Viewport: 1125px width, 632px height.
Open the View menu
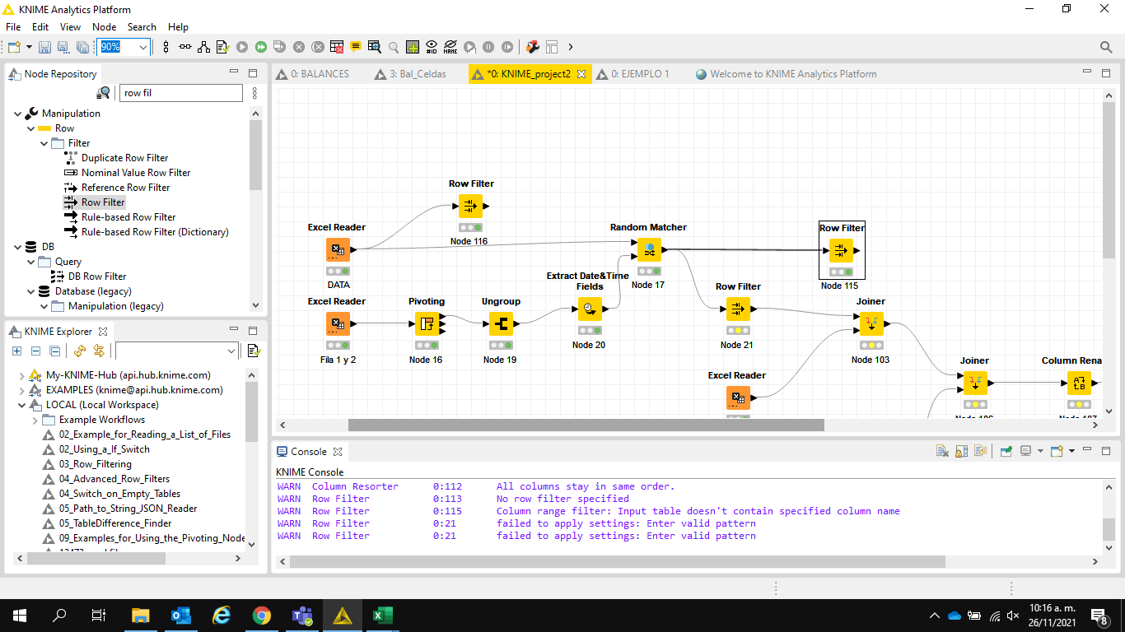point(71,27)
